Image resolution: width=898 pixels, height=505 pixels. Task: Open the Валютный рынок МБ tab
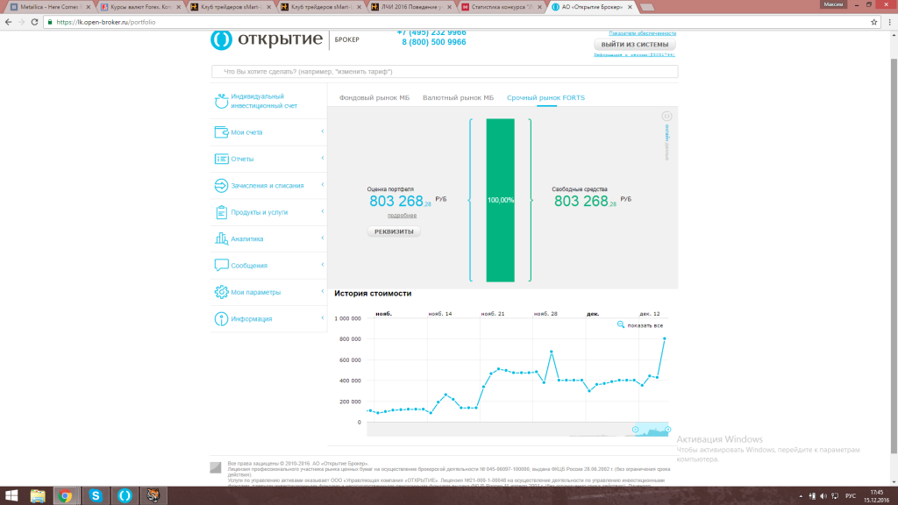tap(458, 98)
